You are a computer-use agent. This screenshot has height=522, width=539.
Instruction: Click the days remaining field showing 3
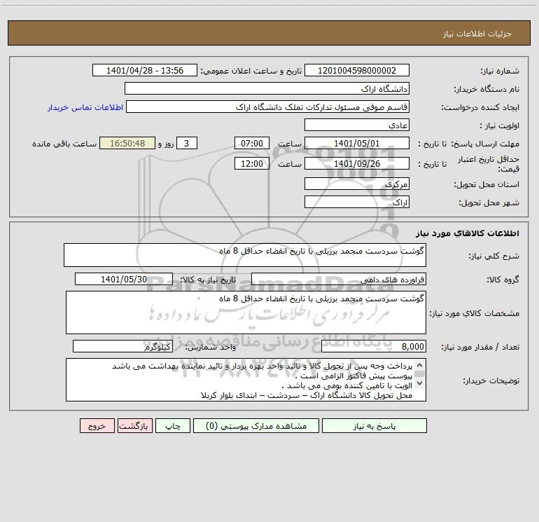(x=187, y=143)
